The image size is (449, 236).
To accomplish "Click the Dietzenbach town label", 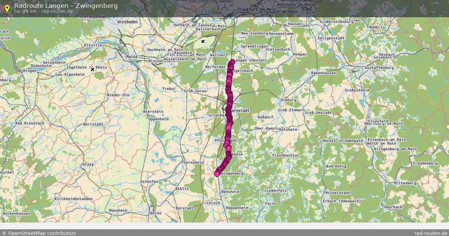I will 278,49.
